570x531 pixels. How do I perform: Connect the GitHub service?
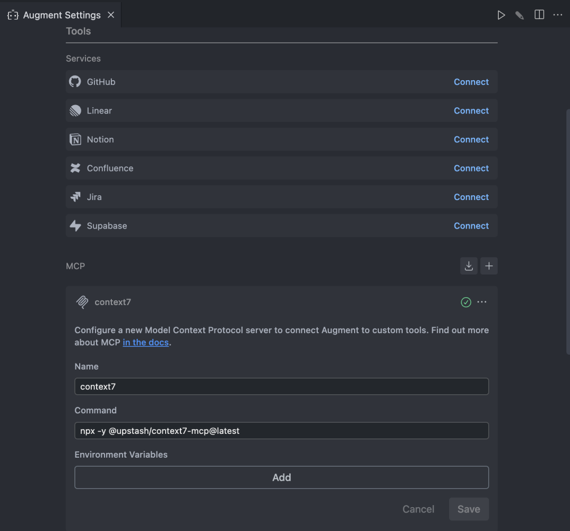471,82
